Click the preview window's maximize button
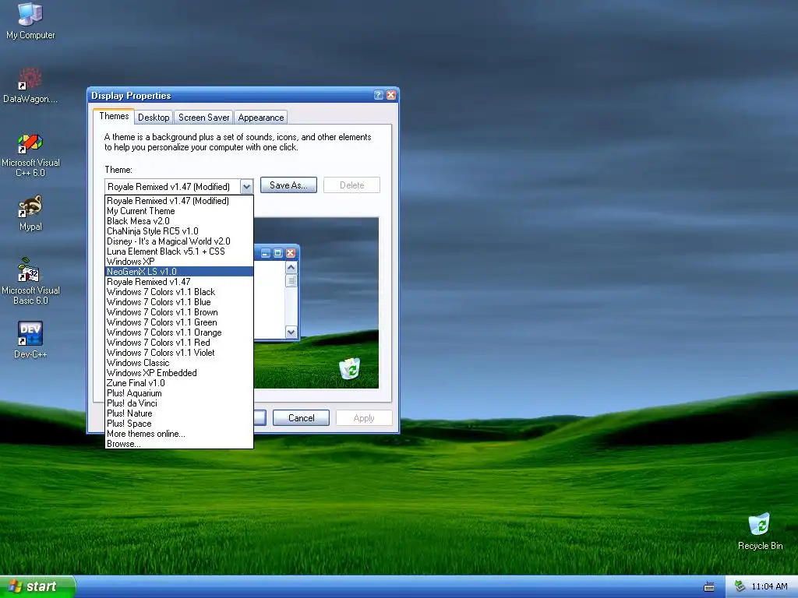This screenshot has width=798, height=598. point(278,253)
